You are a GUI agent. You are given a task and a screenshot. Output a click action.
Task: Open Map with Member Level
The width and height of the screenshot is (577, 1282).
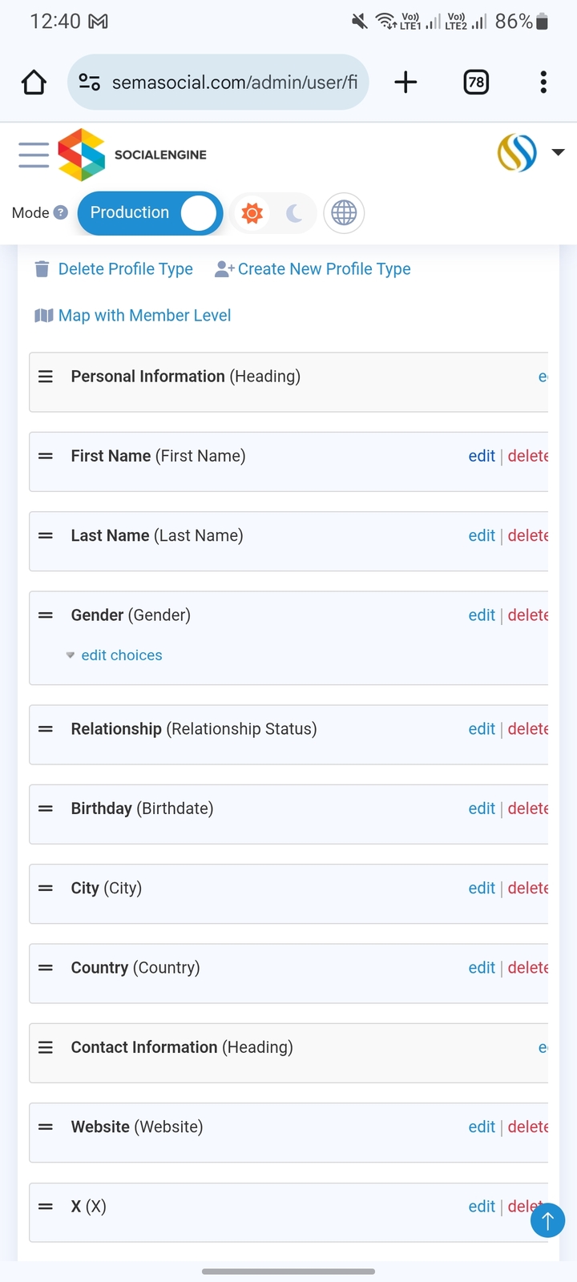[144, 316]
